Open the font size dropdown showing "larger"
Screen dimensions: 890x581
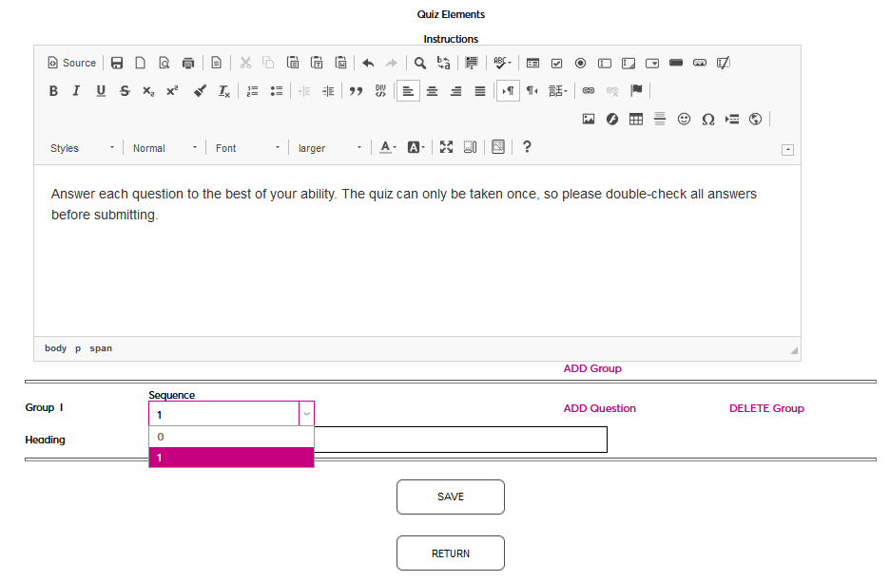click(329, 148)
